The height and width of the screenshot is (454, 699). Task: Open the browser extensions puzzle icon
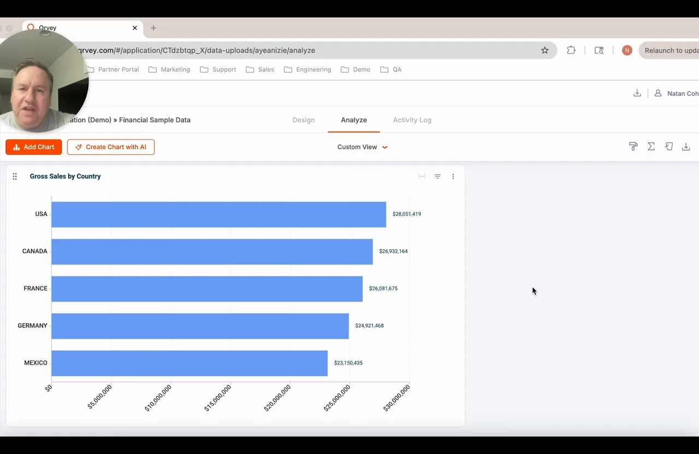571,50
